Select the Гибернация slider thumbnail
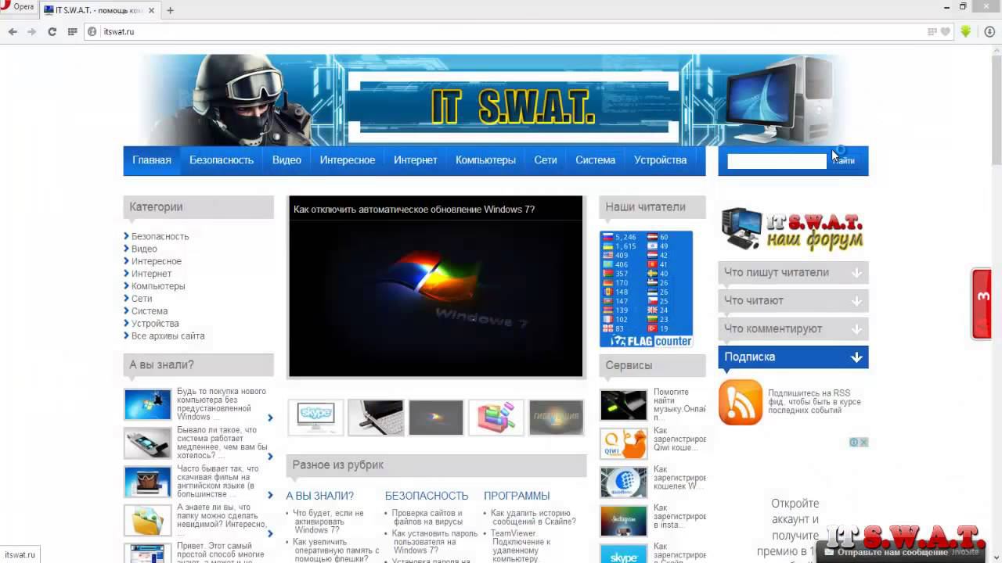The height and width of the screenshot is (563, 1002). tap(557, 417)
